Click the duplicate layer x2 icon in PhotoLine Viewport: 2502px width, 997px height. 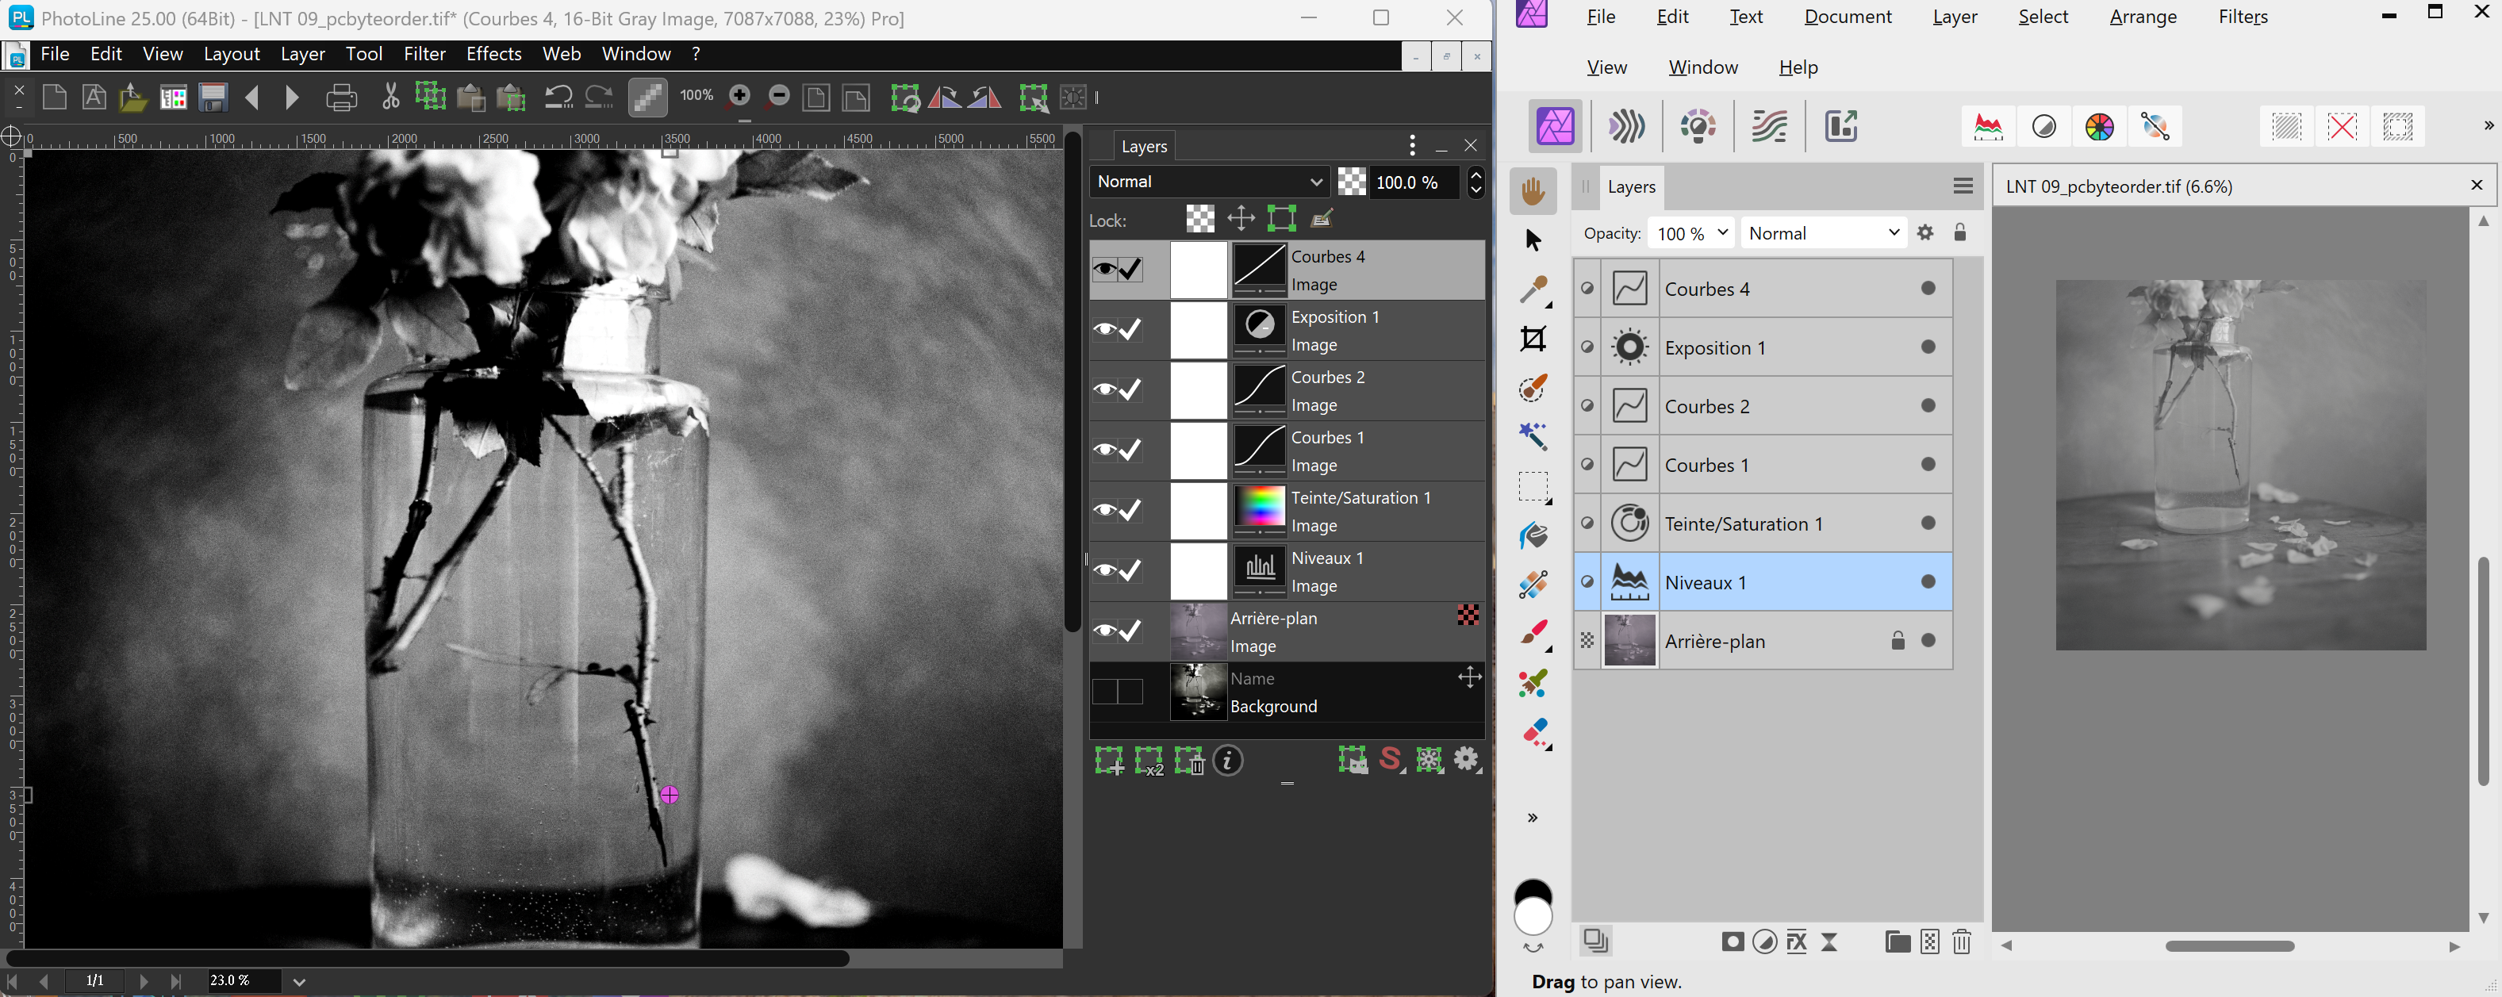1149,761
